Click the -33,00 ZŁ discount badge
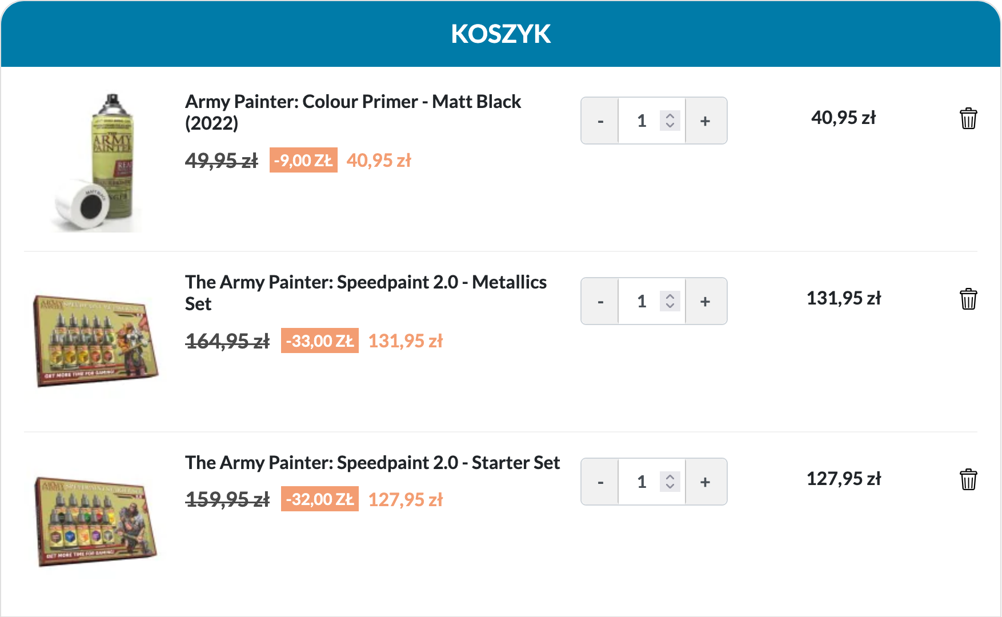Image resolution: width=1002 pixels, height=617 pixels. (x=319, y=340)
